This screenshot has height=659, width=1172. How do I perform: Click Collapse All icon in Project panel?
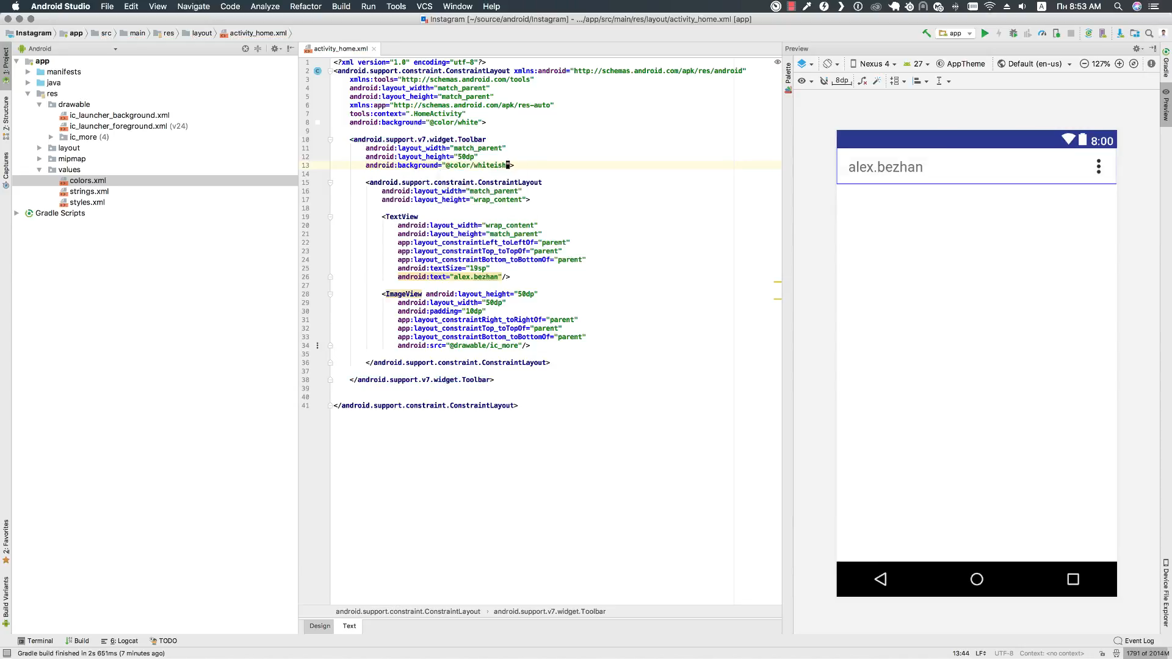pos(258,49)
